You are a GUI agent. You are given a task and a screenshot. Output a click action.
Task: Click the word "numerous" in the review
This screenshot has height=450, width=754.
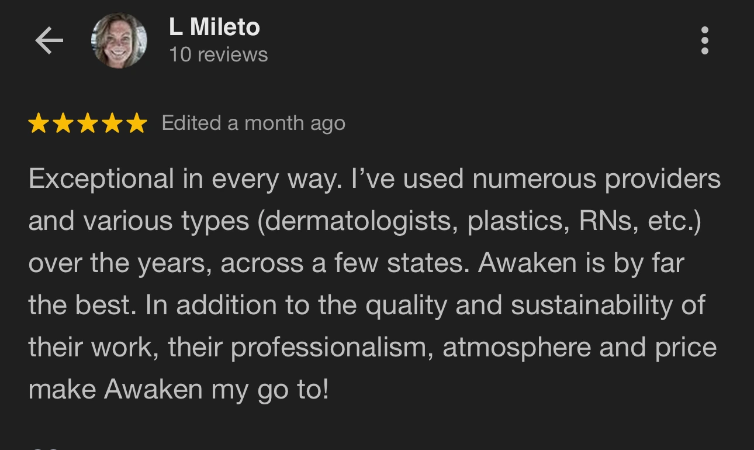[534, 179]
